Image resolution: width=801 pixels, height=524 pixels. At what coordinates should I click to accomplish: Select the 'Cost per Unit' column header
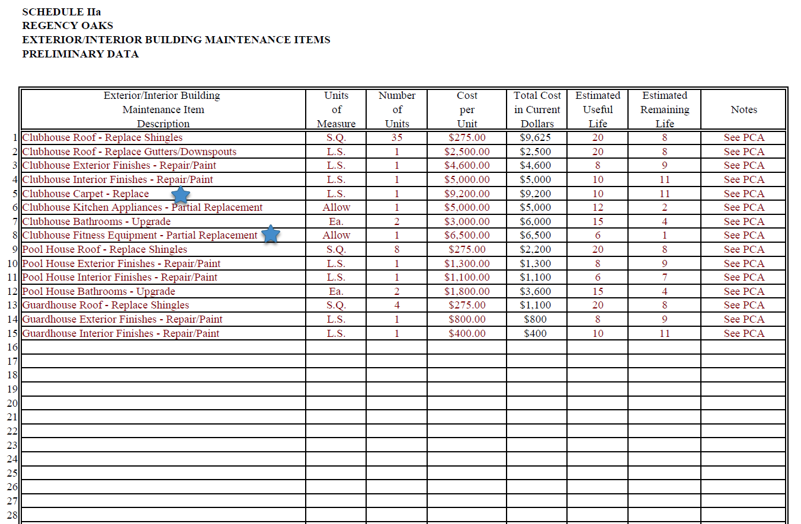tap(467, 110)
